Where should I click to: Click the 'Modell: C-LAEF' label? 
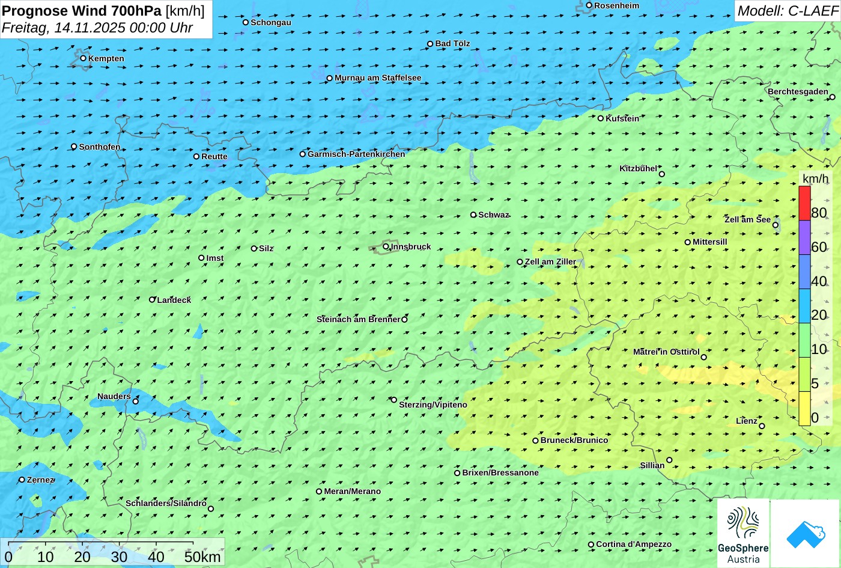pyautogui.click(x=787, y=10)
